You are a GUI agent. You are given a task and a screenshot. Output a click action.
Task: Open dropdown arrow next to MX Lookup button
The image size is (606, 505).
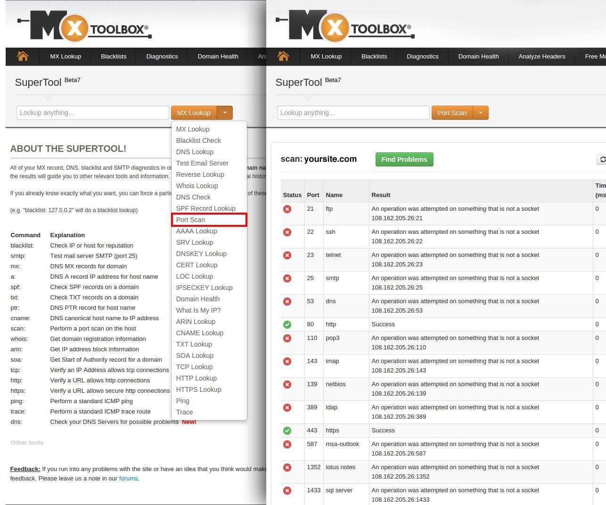[225, 113]
